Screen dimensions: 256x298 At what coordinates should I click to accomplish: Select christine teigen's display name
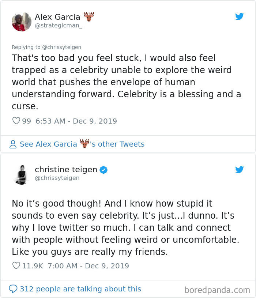pyautogui.click(x=66, y=169)
